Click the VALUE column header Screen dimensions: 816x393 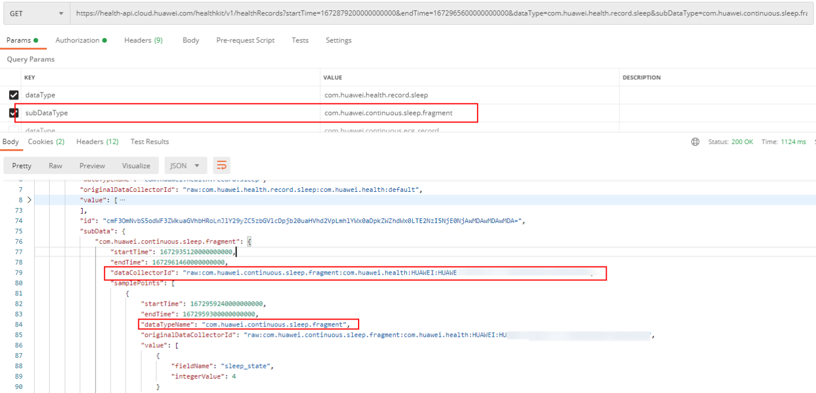[x=333, y=77]
